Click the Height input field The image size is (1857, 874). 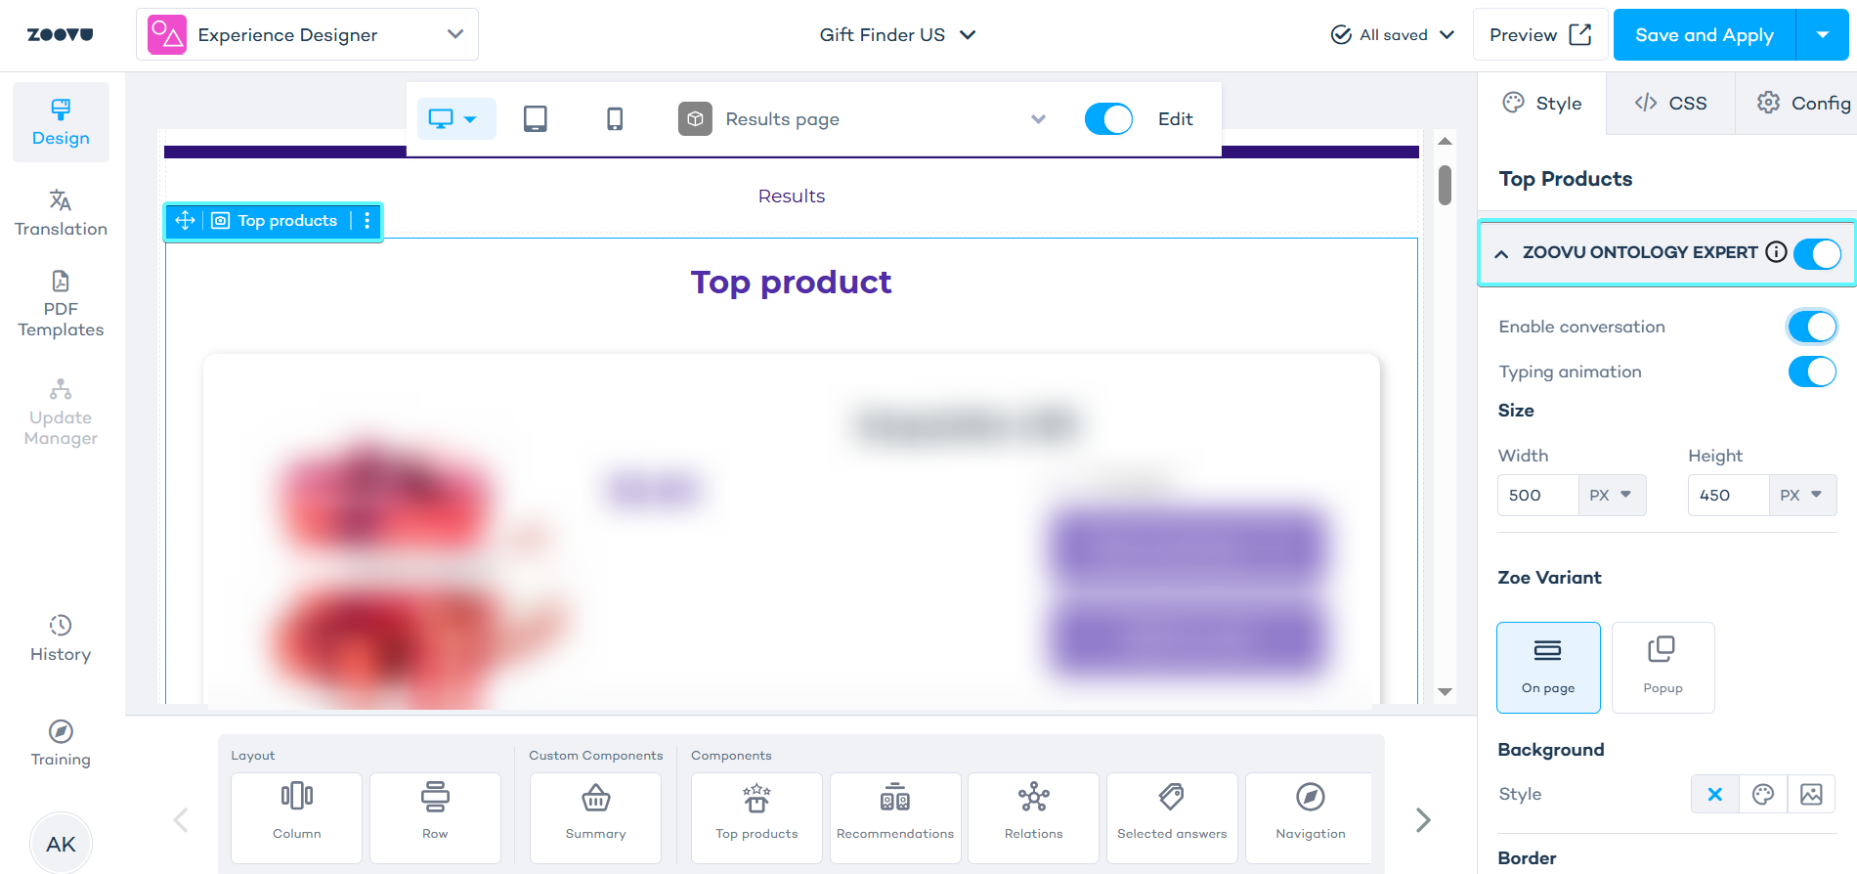pyautogui.click(x=1728, y=495)
